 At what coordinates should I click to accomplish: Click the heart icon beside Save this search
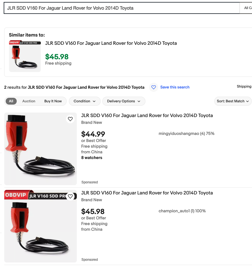click(x=154, y=87)
